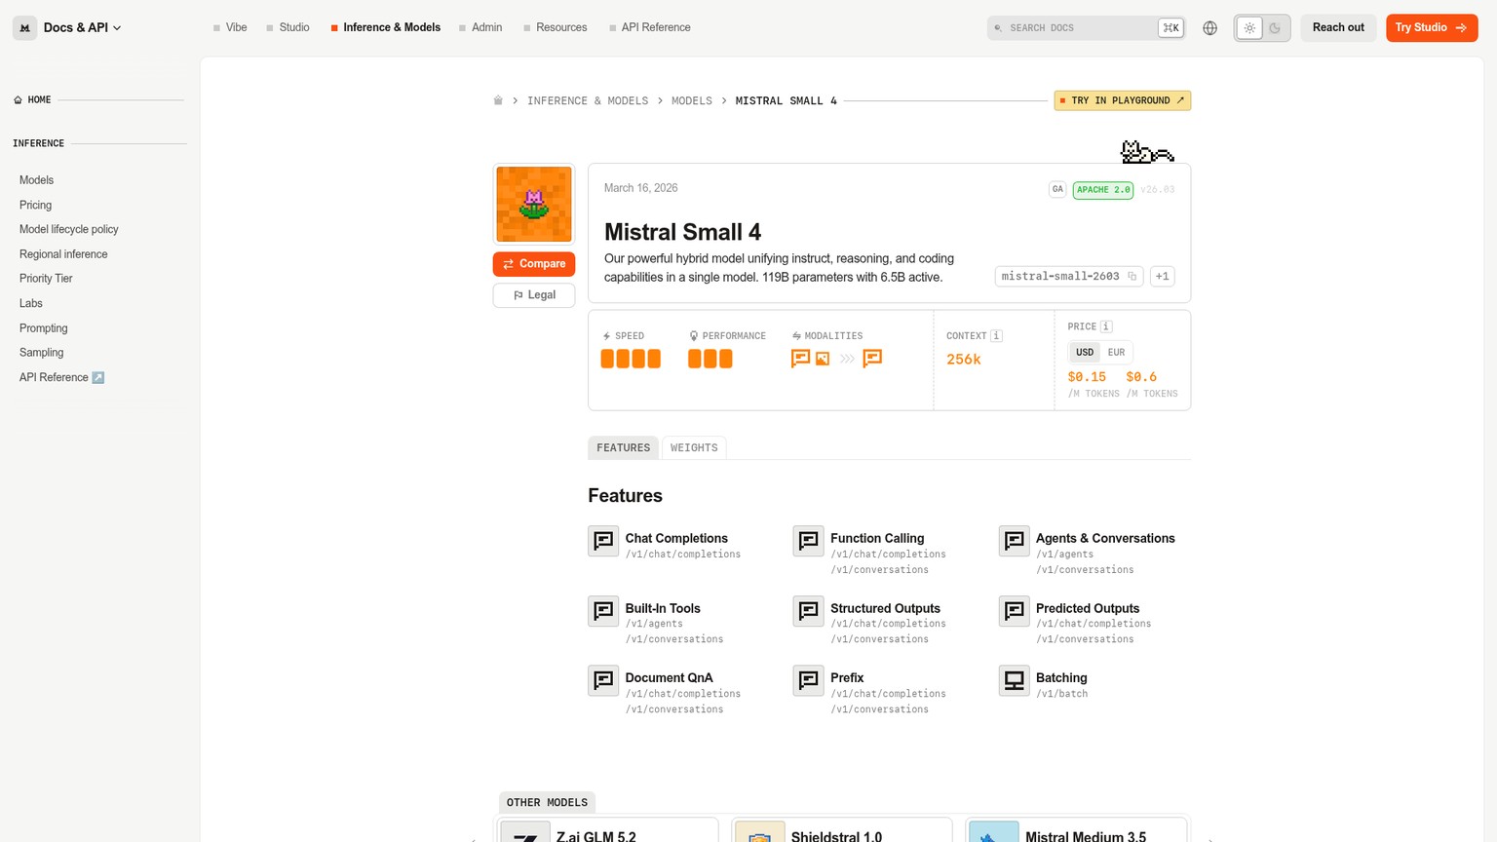Screen dimensions: 1497x842
Task: Click the text output modality icon
Action: pyautogui.click(x=872, y=359)
